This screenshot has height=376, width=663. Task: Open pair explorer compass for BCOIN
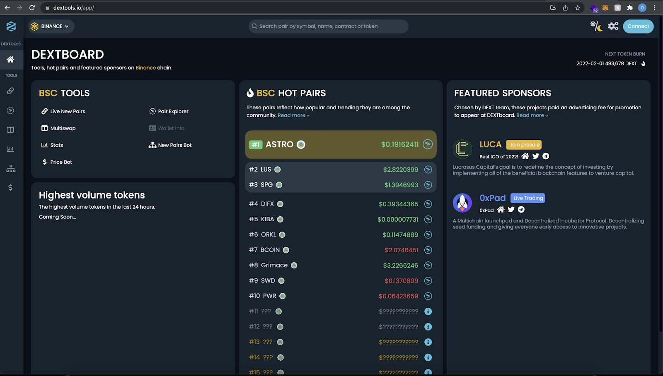point(428,250)
